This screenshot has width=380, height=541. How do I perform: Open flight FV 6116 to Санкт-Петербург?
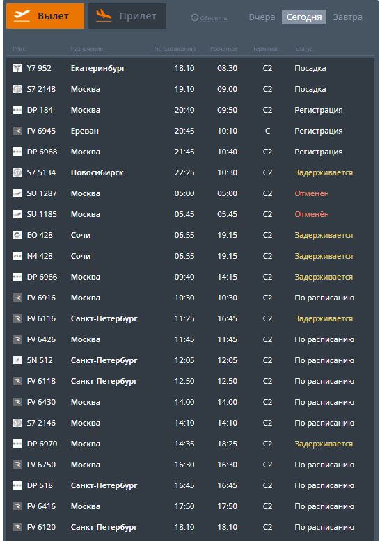pos(190,318)
